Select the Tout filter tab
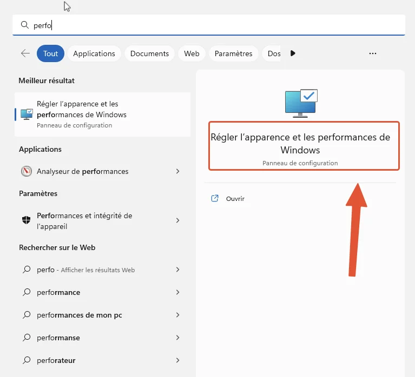 coord(50,53)
